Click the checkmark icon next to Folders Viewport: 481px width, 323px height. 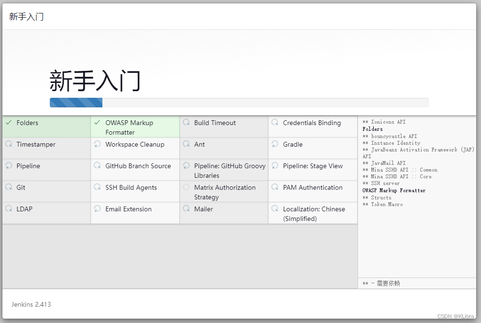9,123
